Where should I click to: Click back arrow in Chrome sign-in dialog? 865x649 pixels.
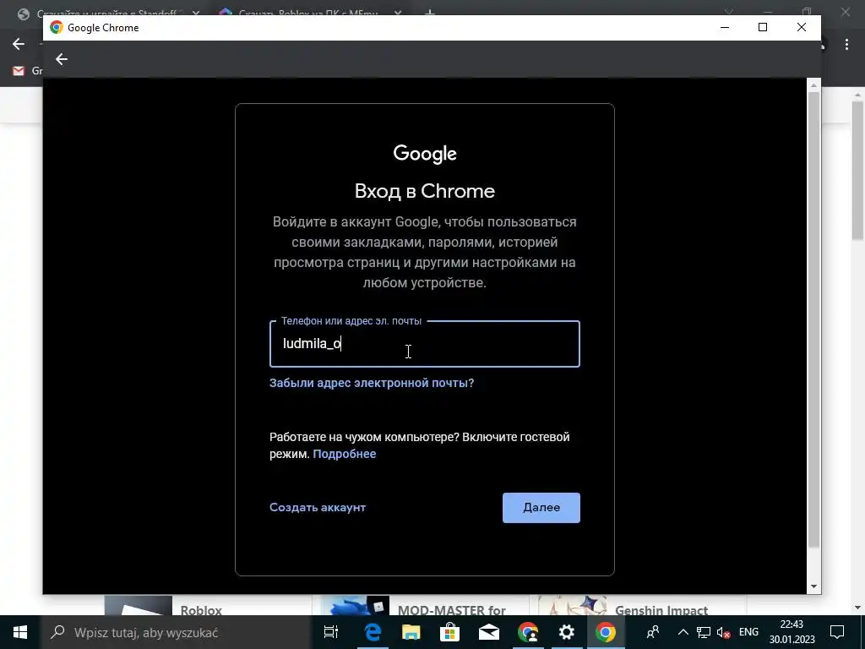tap(61, 59)
